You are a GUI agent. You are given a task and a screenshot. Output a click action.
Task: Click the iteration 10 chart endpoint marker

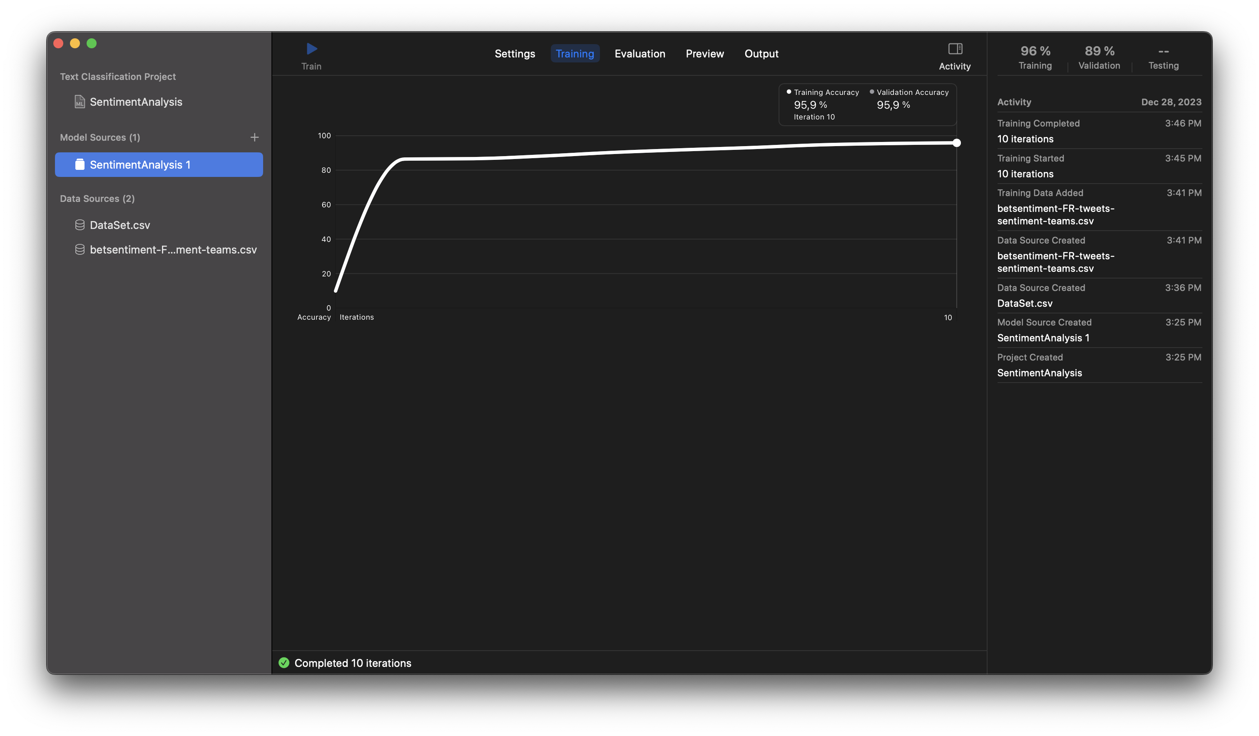coord(956,143)
